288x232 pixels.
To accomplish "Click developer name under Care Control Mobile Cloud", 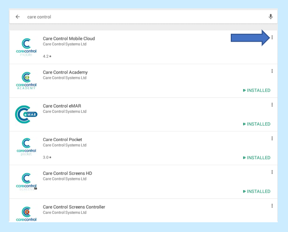I will [x=65, y=44].
